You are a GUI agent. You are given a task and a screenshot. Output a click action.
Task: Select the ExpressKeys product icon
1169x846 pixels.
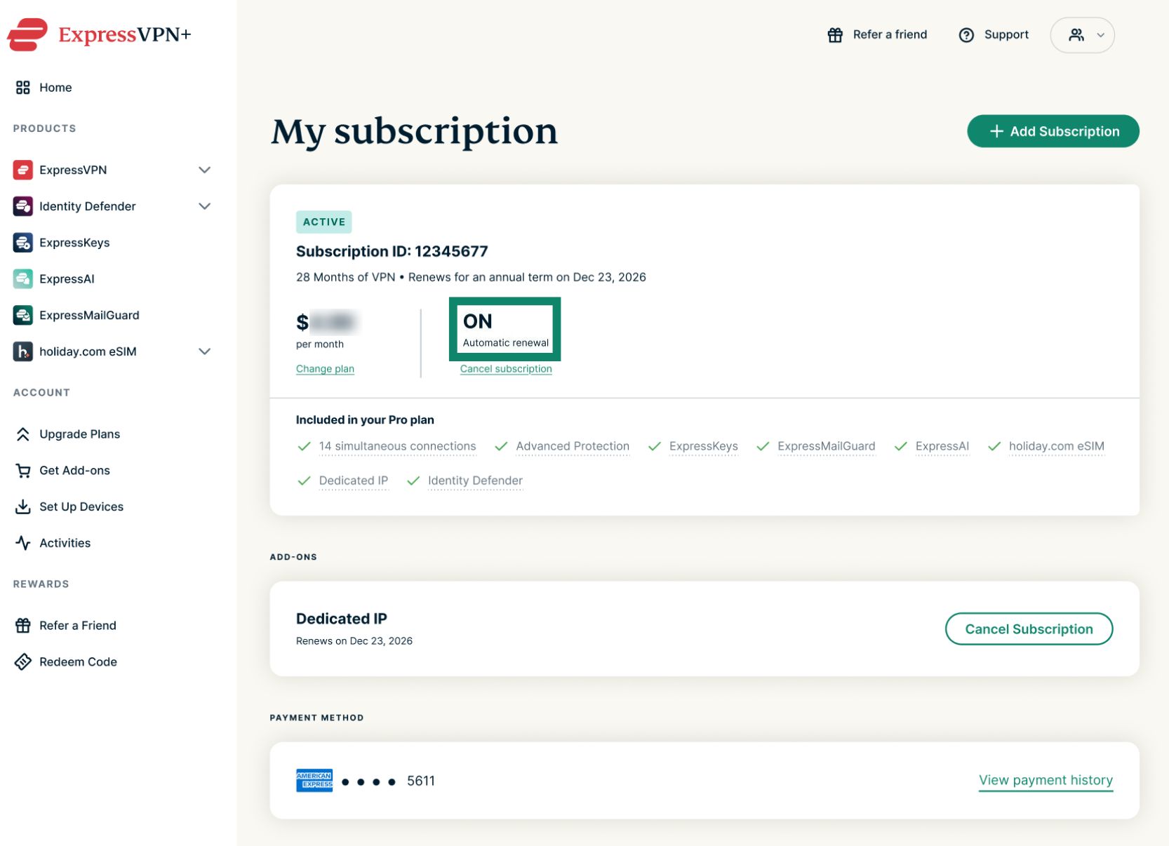[x=22, y=243]
